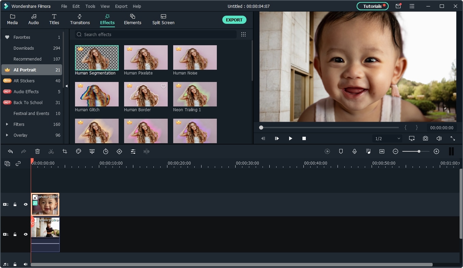This screenshot has width=463, height=268.
Task: Open the Edit adjustments sliders icon
Action: point(133,151)
